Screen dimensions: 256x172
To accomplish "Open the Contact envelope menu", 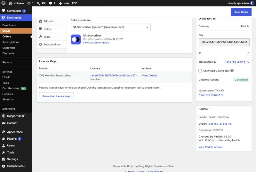I will coord(16,123).
